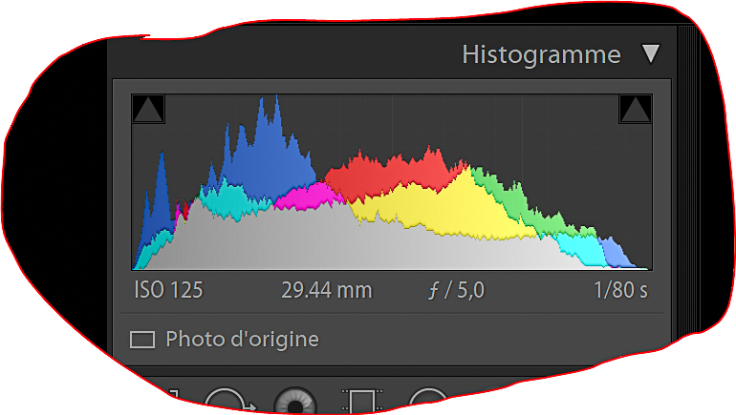Click the f / 5,0 aperture text
This screenshot has height=415, width=736.
click(x=456, y=290)
